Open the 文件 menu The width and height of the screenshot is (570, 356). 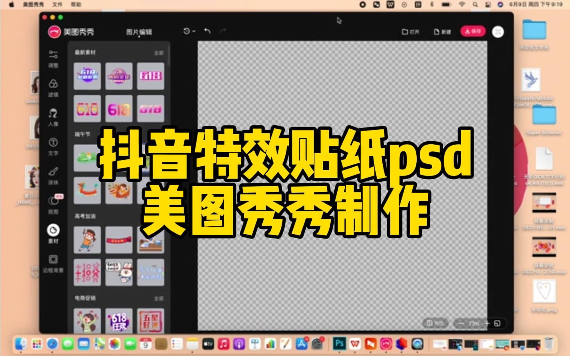coord(57,4)
